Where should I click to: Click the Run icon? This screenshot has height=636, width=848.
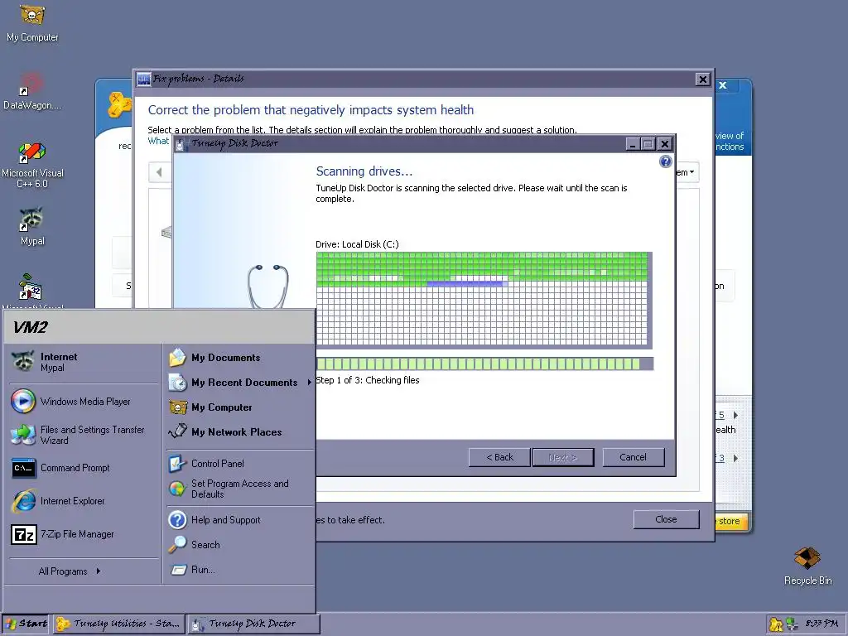click(x=178, y=570)
